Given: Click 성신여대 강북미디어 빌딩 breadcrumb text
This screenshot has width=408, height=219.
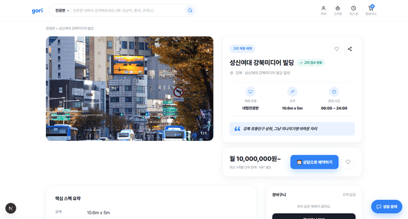Looking at the screenshot, I should tap(76, 28).
